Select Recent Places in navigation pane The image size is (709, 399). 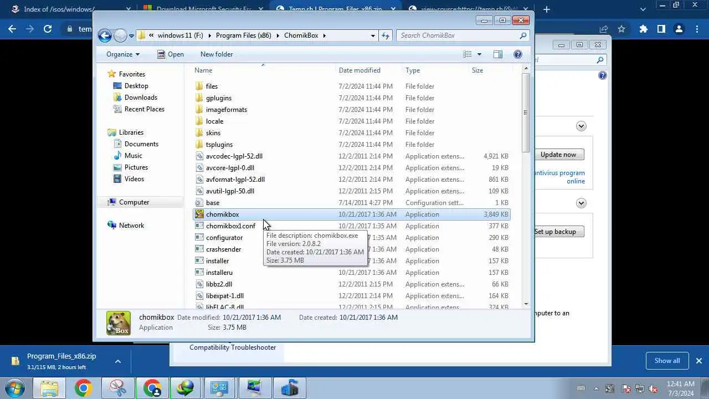[145, 109]
